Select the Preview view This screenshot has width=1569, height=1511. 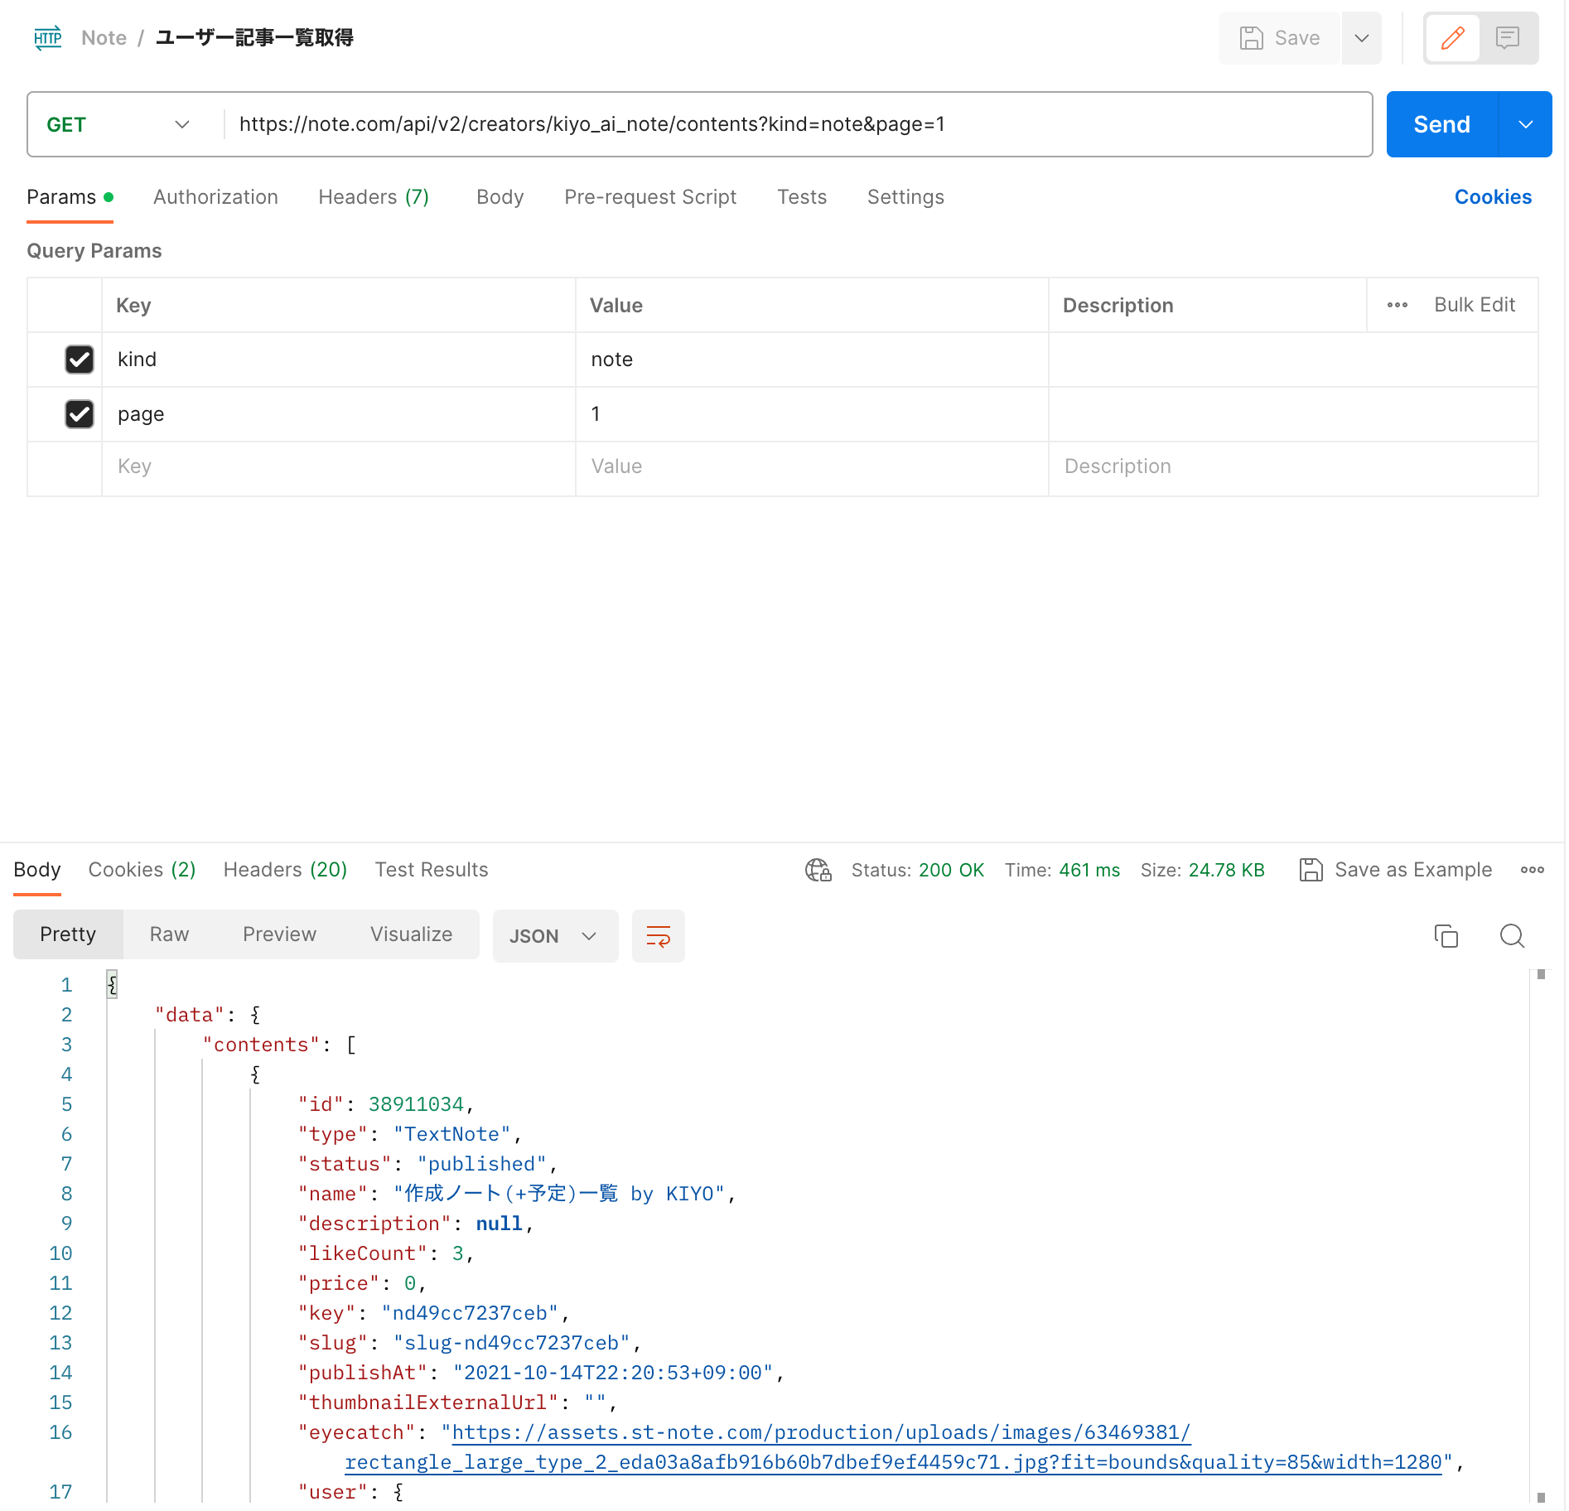[280, 934]
